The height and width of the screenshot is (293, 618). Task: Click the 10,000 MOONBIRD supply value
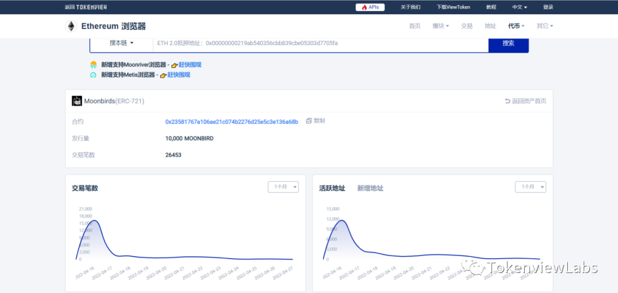189,138
